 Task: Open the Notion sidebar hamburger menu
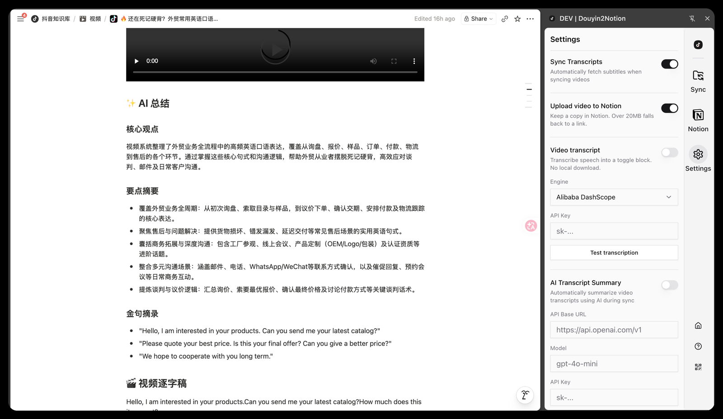(x=20, y=19)
